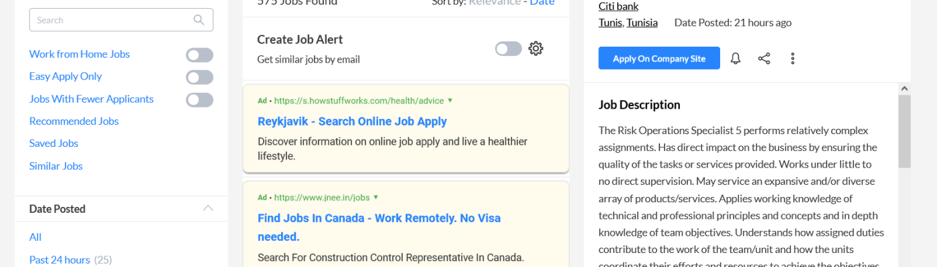
Task: Click the job description scrollbar up arrow
Action: tap(904, 89)
